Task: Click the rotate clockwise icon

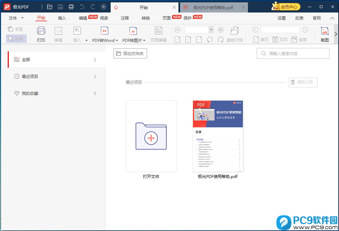Action: tap(221, 40)
